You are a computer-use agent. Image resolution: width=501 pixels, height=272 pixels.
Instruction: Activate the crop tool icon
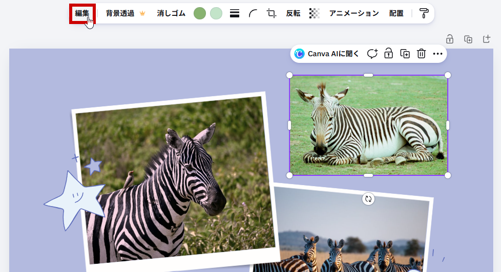(272, 13)
